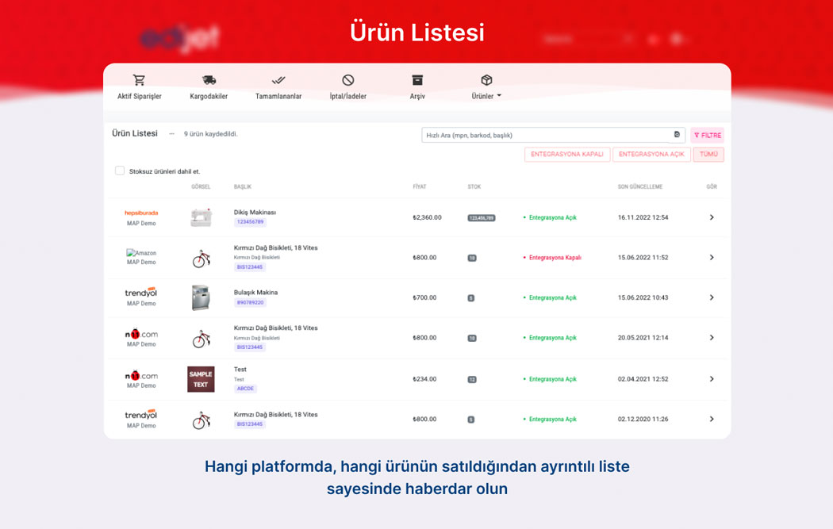Image resolution: width=833 pixels, height=529 pixels.
Task: Click the ₺700.00 price
Action: (x=424, y=297)
